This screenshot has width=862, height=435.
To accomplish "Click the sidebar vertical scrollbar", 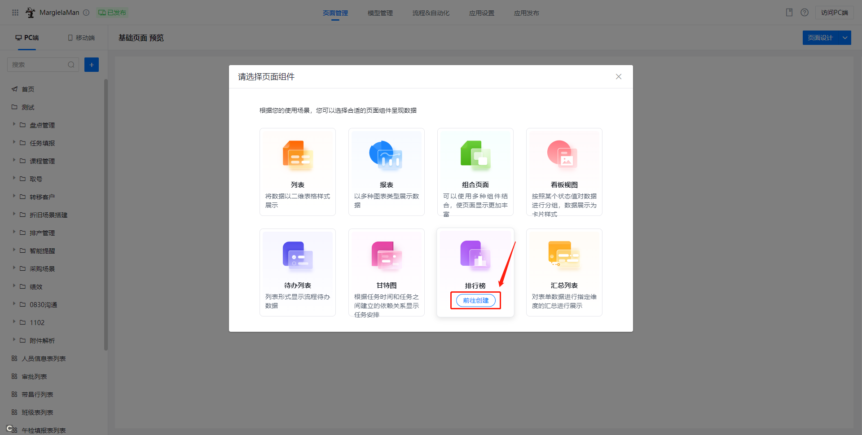I will pyautogui.click(x=106, y=215).
